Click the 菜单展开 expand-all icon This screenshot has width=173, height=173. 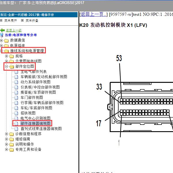click(1, 20)
